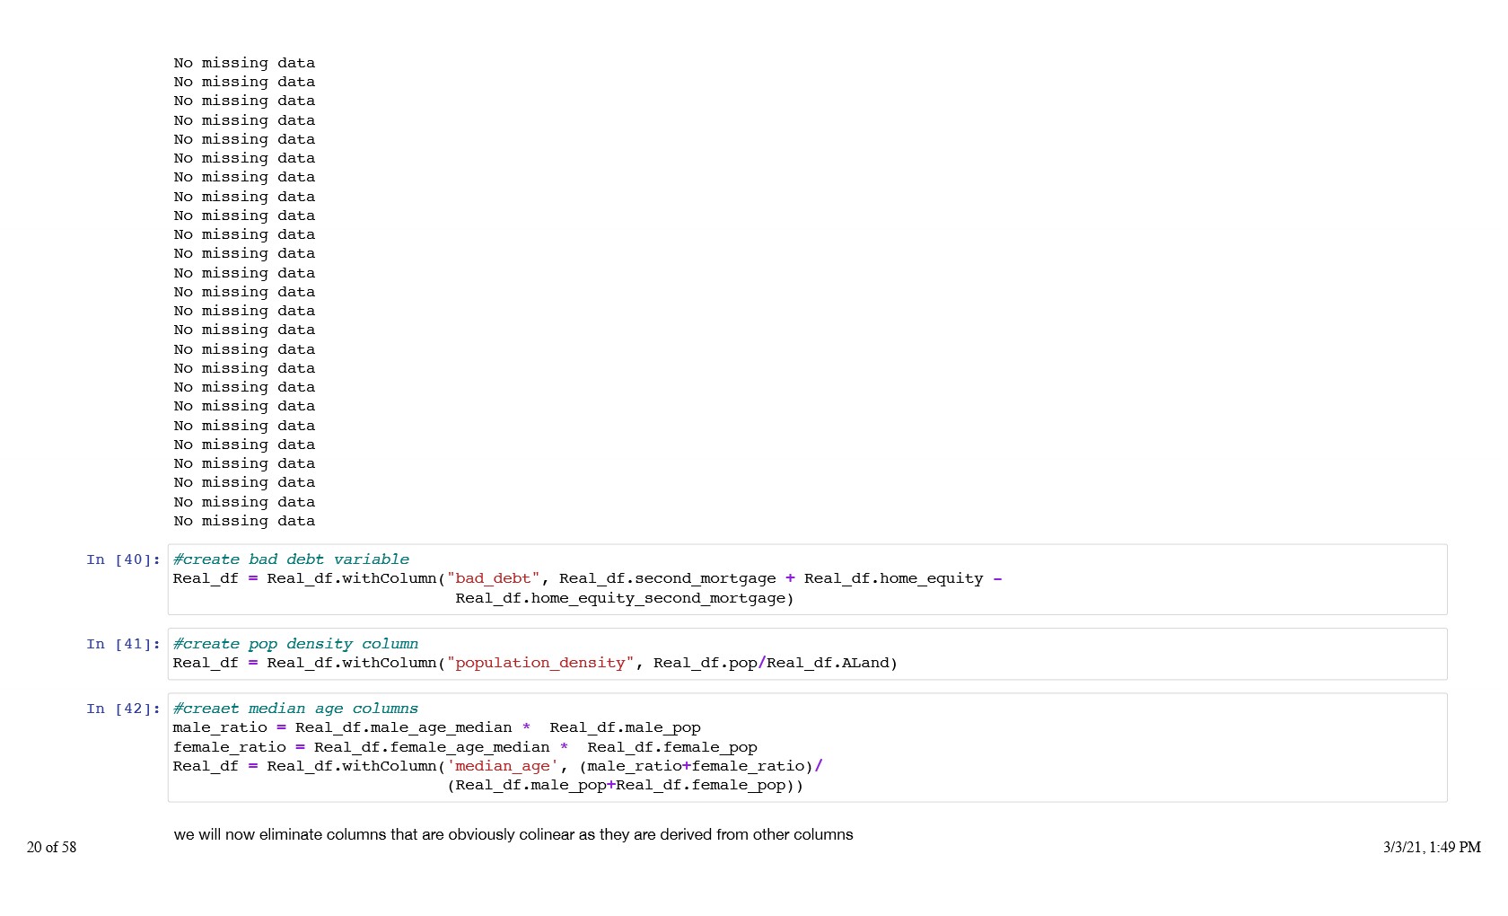Click the first "No missing data" output line

(244, 63)
